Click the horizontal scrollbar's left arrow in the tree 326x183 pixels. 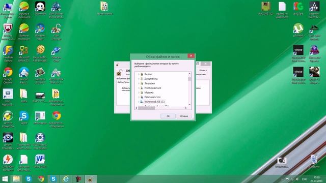coord(137,108)
